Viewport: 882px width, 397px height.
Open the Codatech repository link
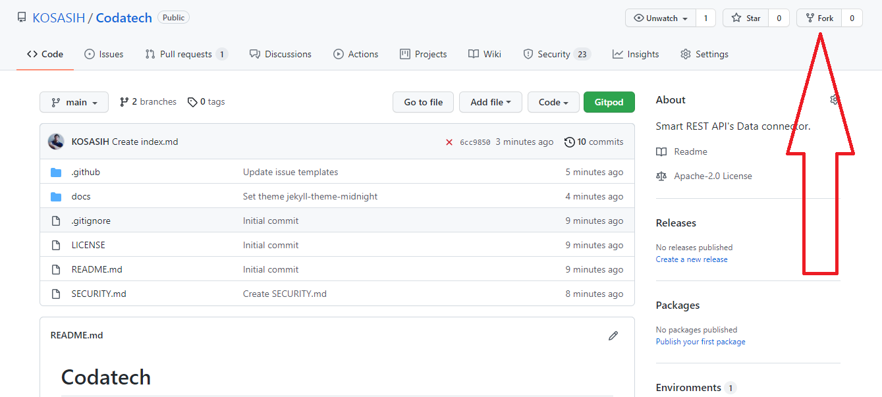[124, 18]
